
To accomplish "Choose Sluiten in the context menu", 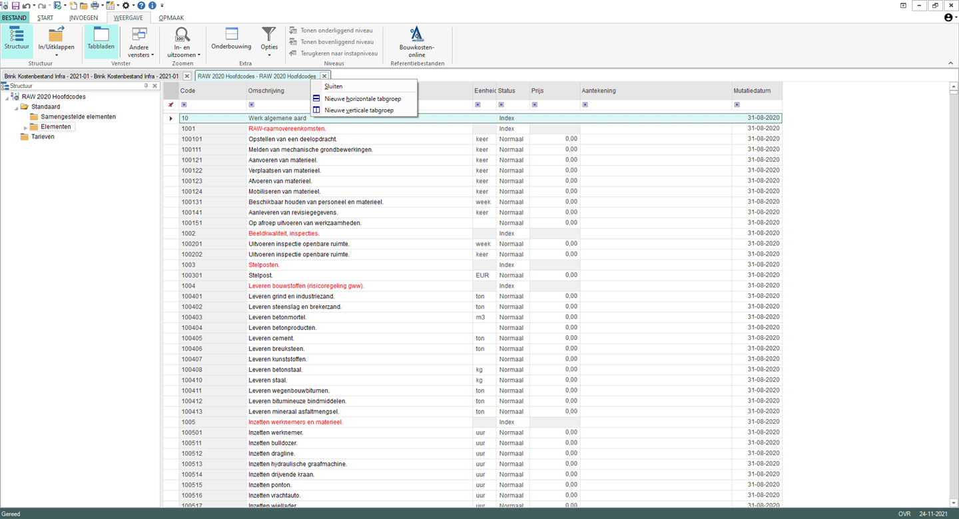I will (364, 86).
